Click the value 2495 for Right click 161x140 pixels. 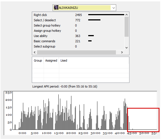click(x=79, y=15)
